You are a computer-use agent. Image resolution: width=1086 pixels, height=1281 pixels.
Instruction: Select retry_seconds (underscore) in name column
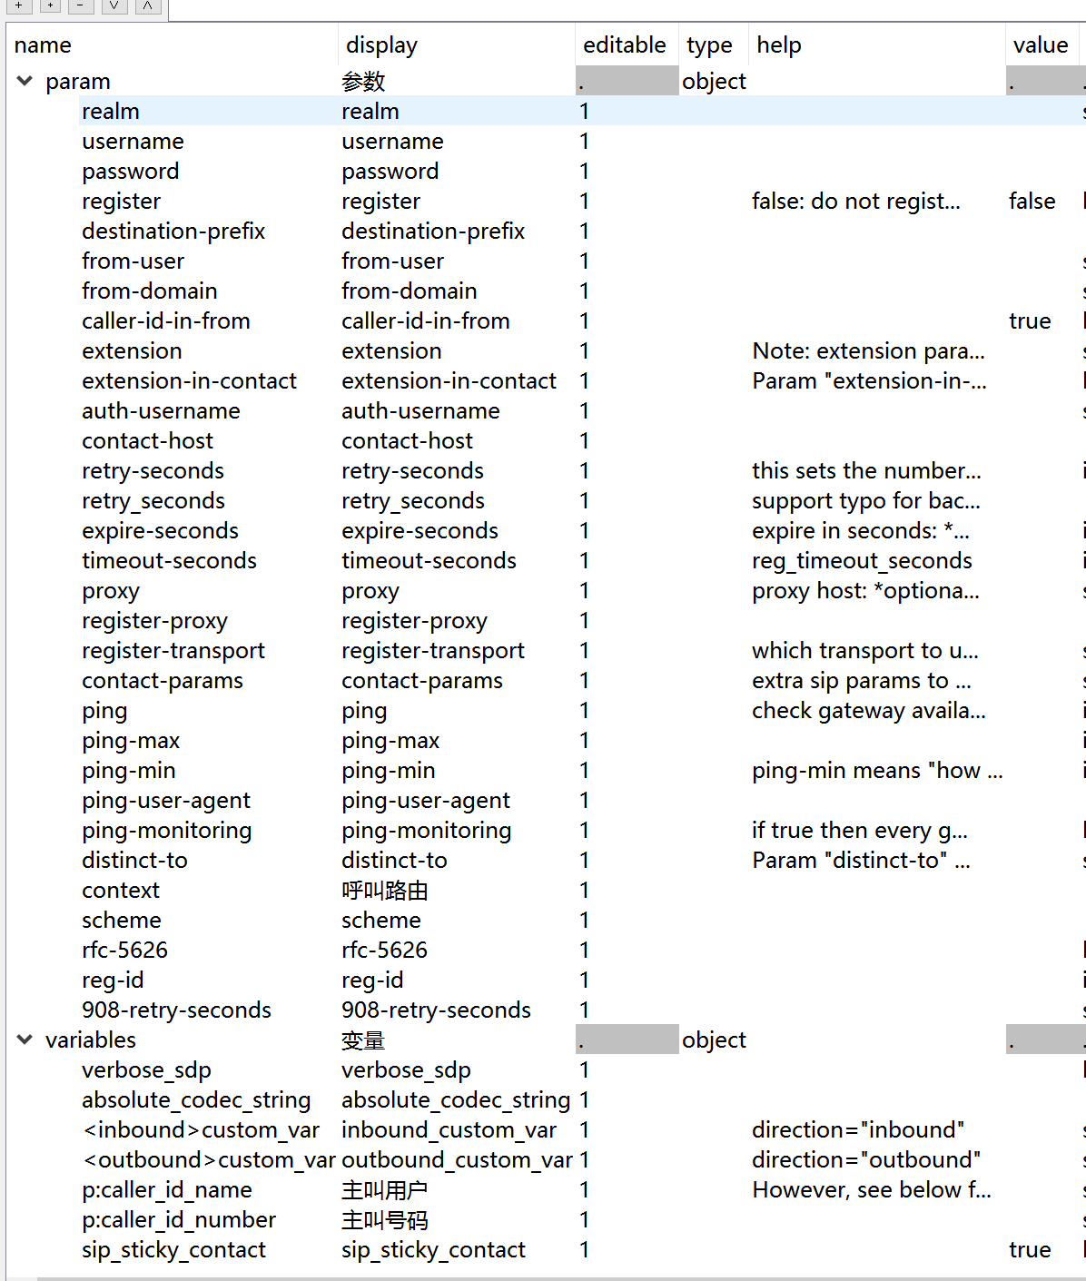coord(153,501)
